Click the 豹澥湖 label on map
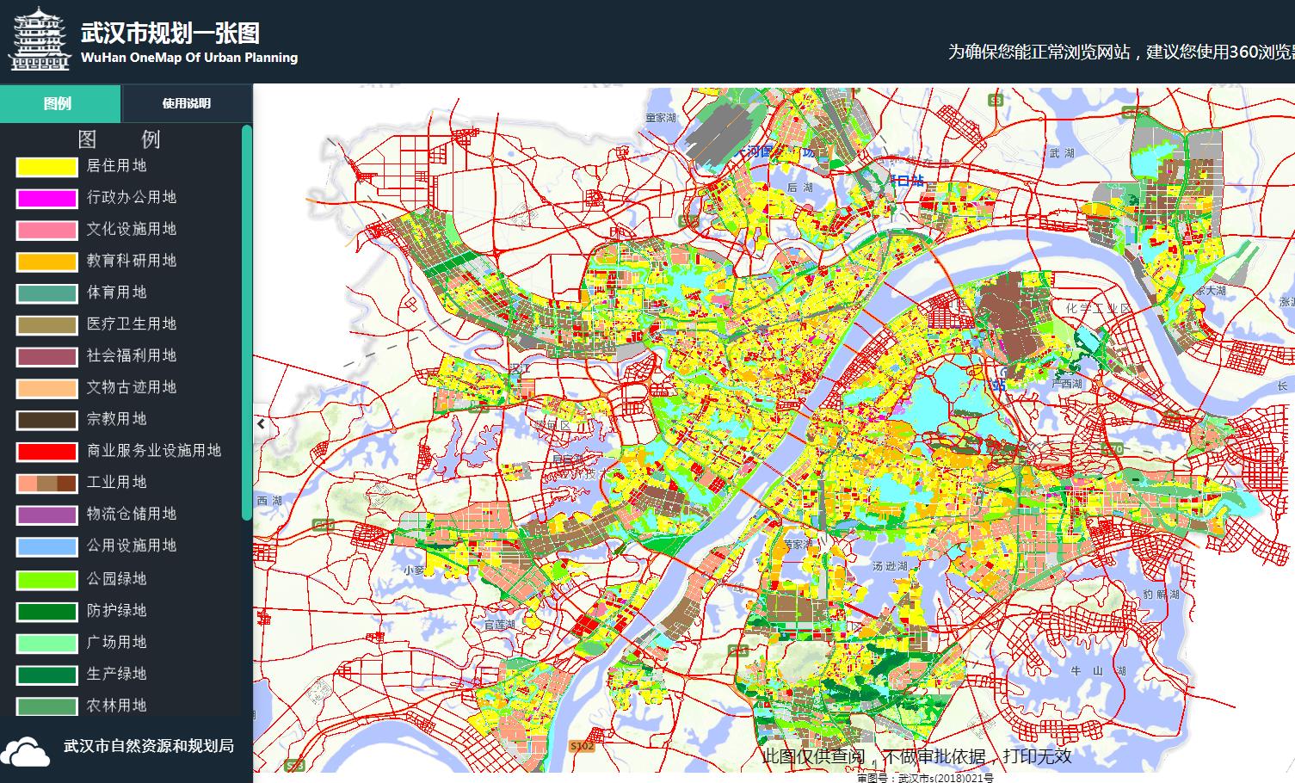 click(x=1161, y=595)
